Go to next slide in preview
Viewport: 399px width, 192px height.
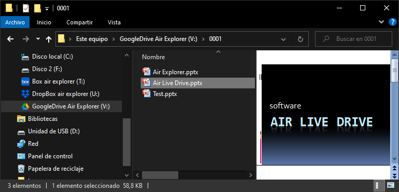point(394,175)
